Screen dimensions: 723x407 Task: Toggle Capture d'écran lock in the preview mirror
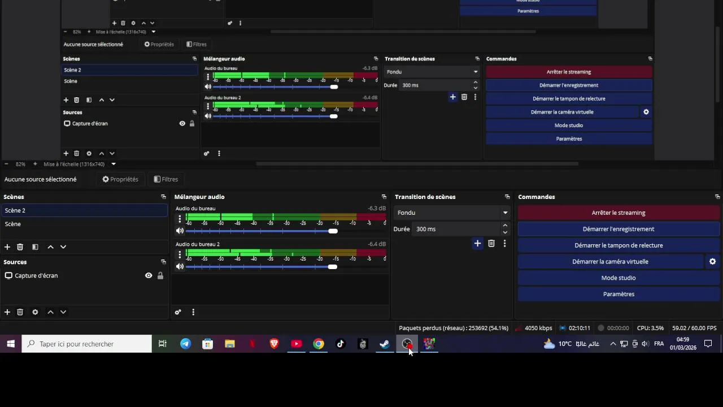point(192,123)
